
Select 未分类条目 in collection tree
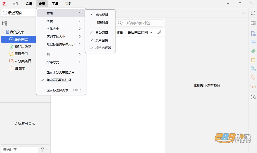pos(23,61)
